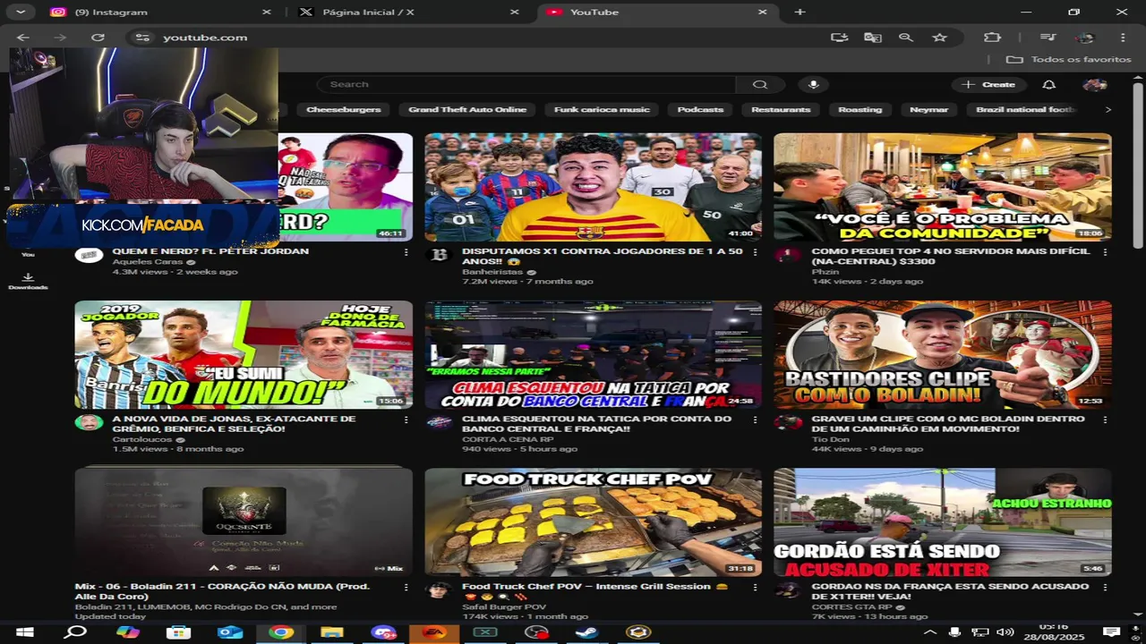The width and height of the screenshot is (1146, 644).
Task: Open Todos os favoritos bookmarks folder
Action: click(x=1069, y=59)
